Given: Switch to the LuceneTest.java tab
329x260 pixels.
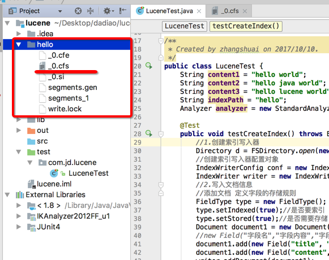Looking at the screenshot, I should 169,11.
